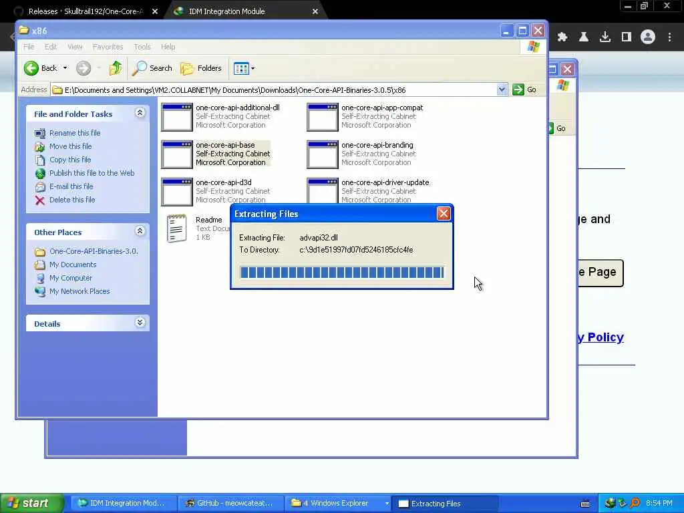Image resolution: width=684 pixels, height=513 pixels.
Task: Select one-core-api-base file icon
Action: (176, 154)
